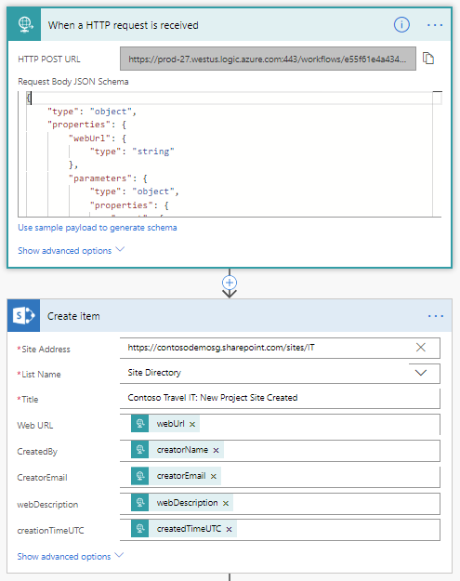
Task: Click the createdTimeUTC token globe icon
Action: tap(140, 528)
